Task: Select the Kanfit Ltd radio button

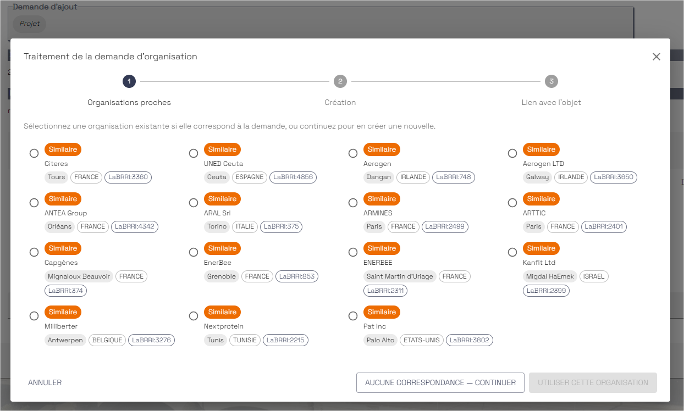Action: (512, 252)
